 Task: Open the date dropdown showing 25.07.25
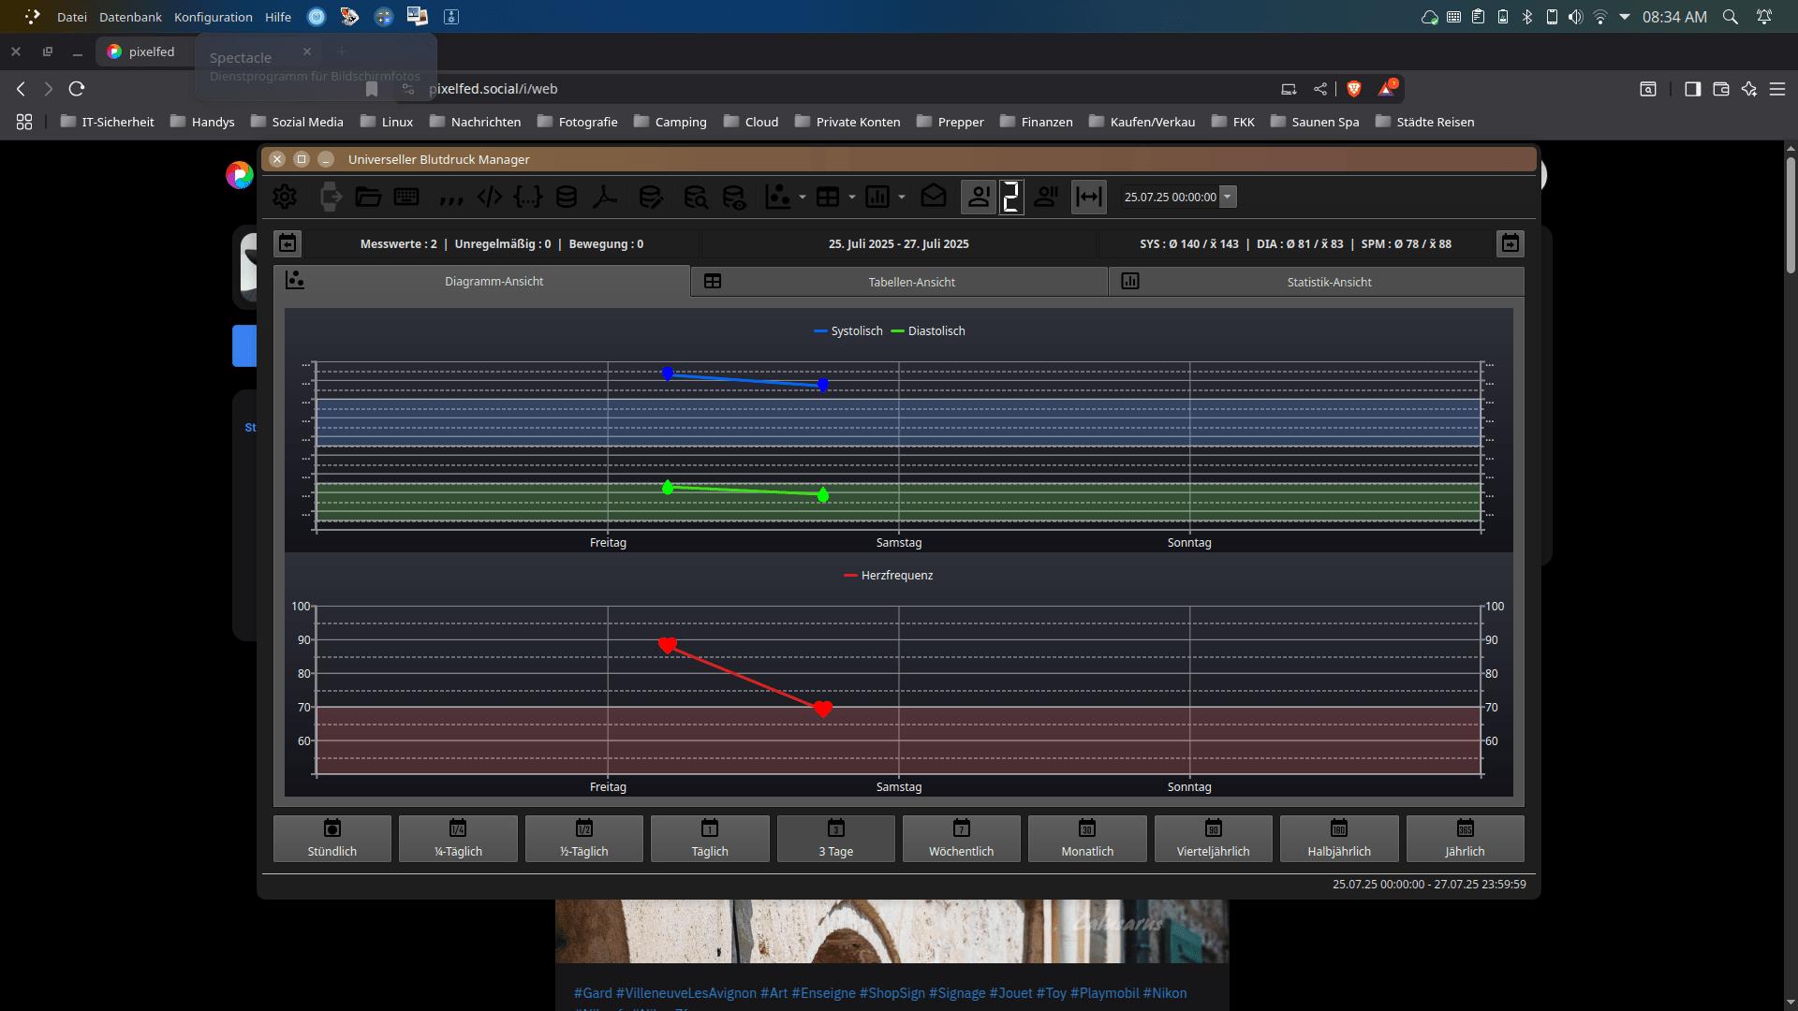click(x=1228, y=198)
